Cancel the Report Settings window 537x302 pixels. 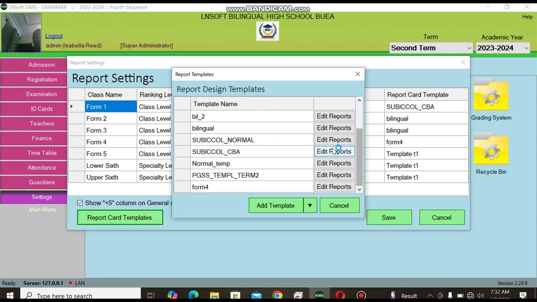(x=442, y=217)
